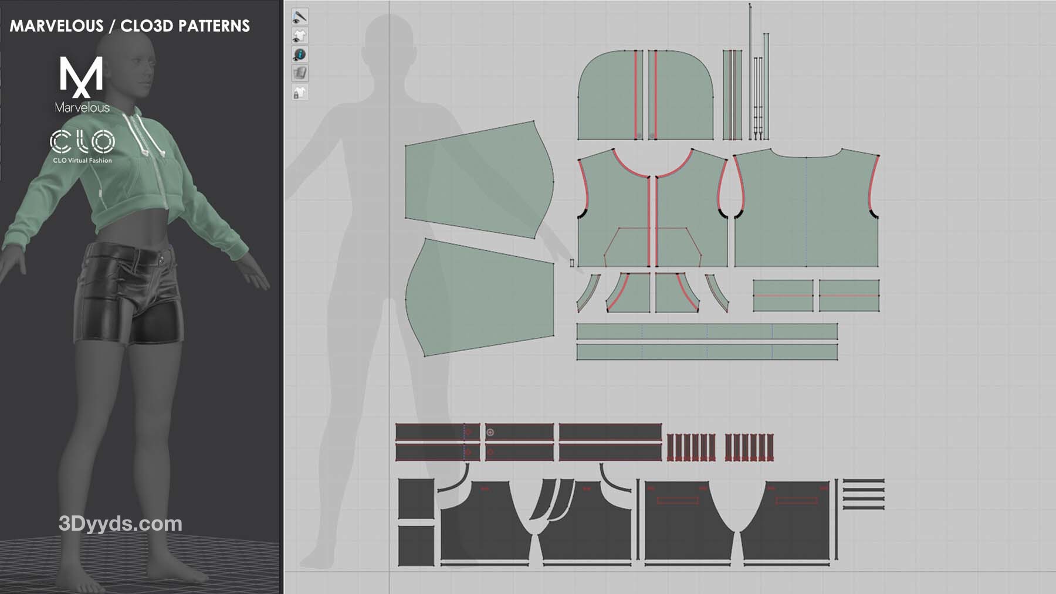Select the upper green sleeve pattern
This screenshot has width=1056, height=594.
[x=478, y=179]
